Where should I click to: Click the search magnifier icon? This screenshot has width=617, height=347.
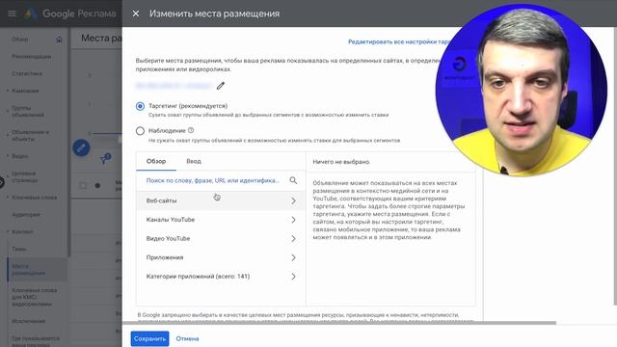(293, 180)
